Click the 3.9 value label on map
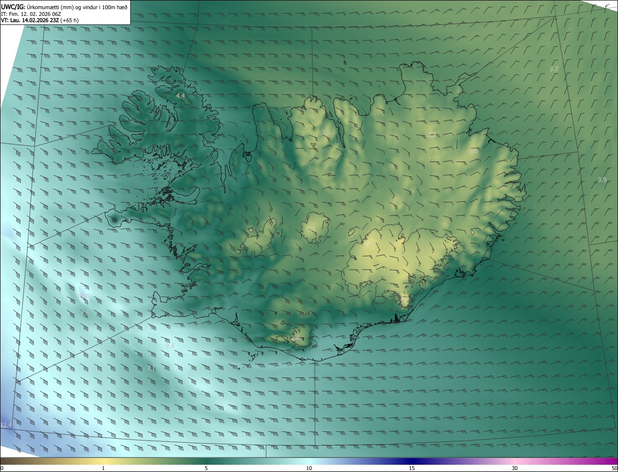Viewport: 618px width, 472px height. click(x=602, y=180)
